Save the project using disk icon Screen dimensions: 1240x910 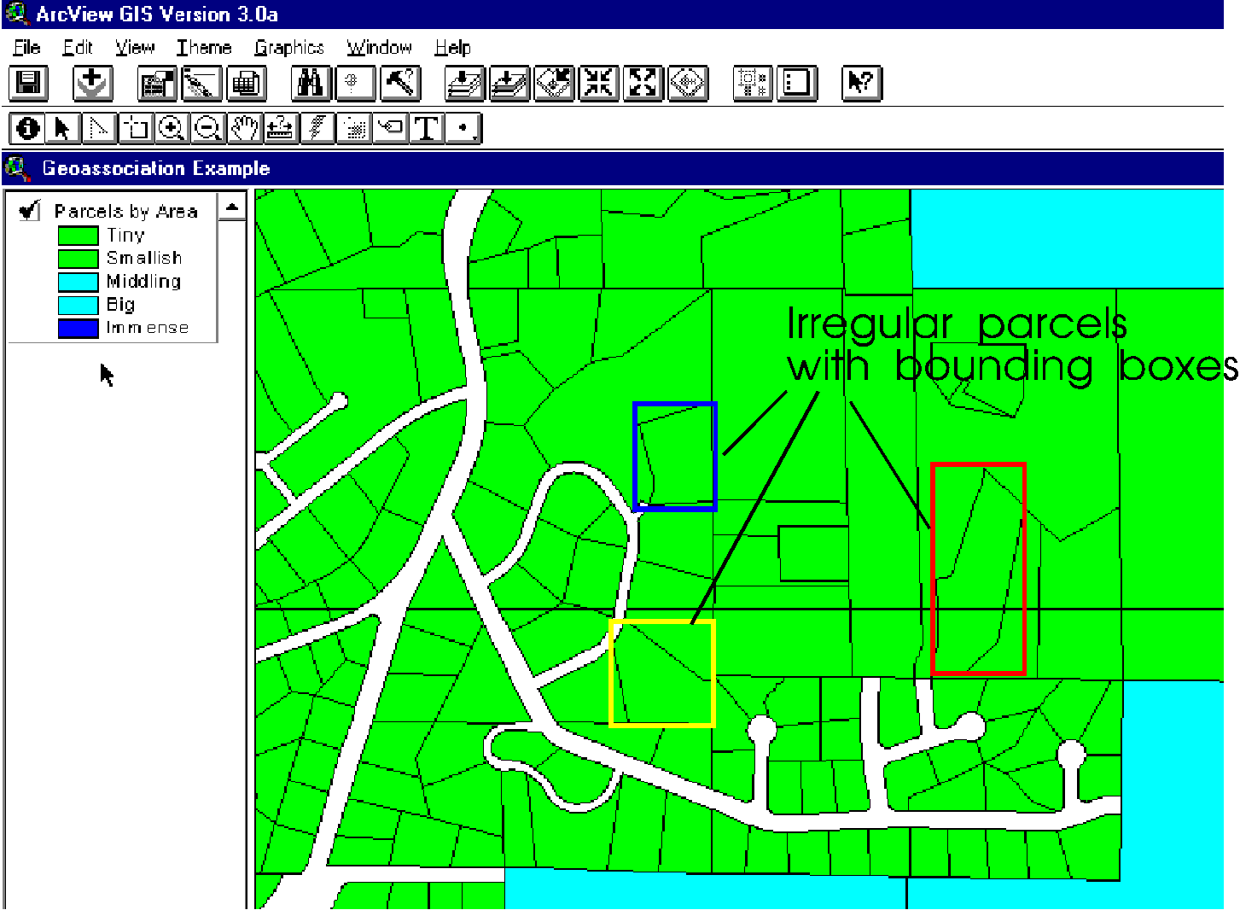[x=28, y=83]
